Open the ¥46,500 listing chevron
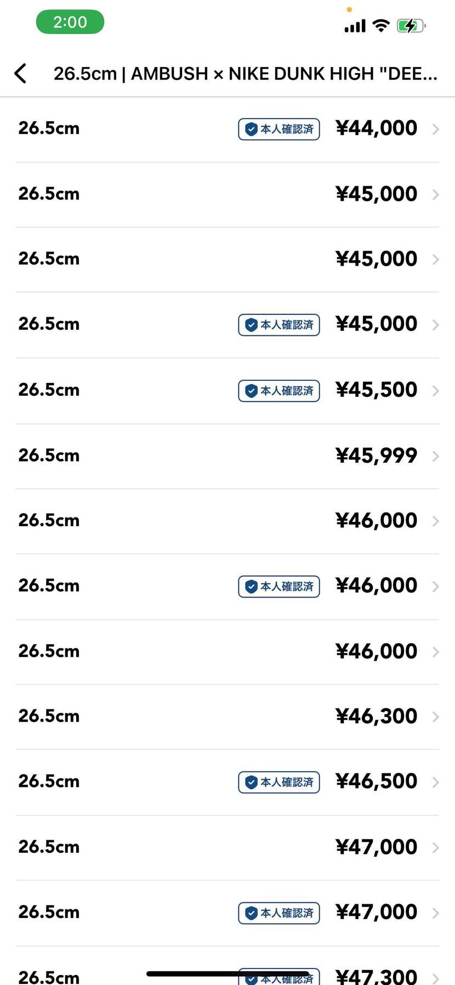Viewport: 455px width, 985px height. (x=436, y=782)
